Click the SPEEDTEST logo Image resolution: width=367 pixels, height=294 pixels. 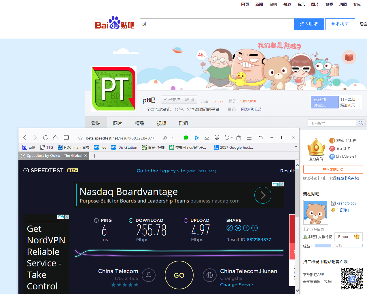(43, 170)
